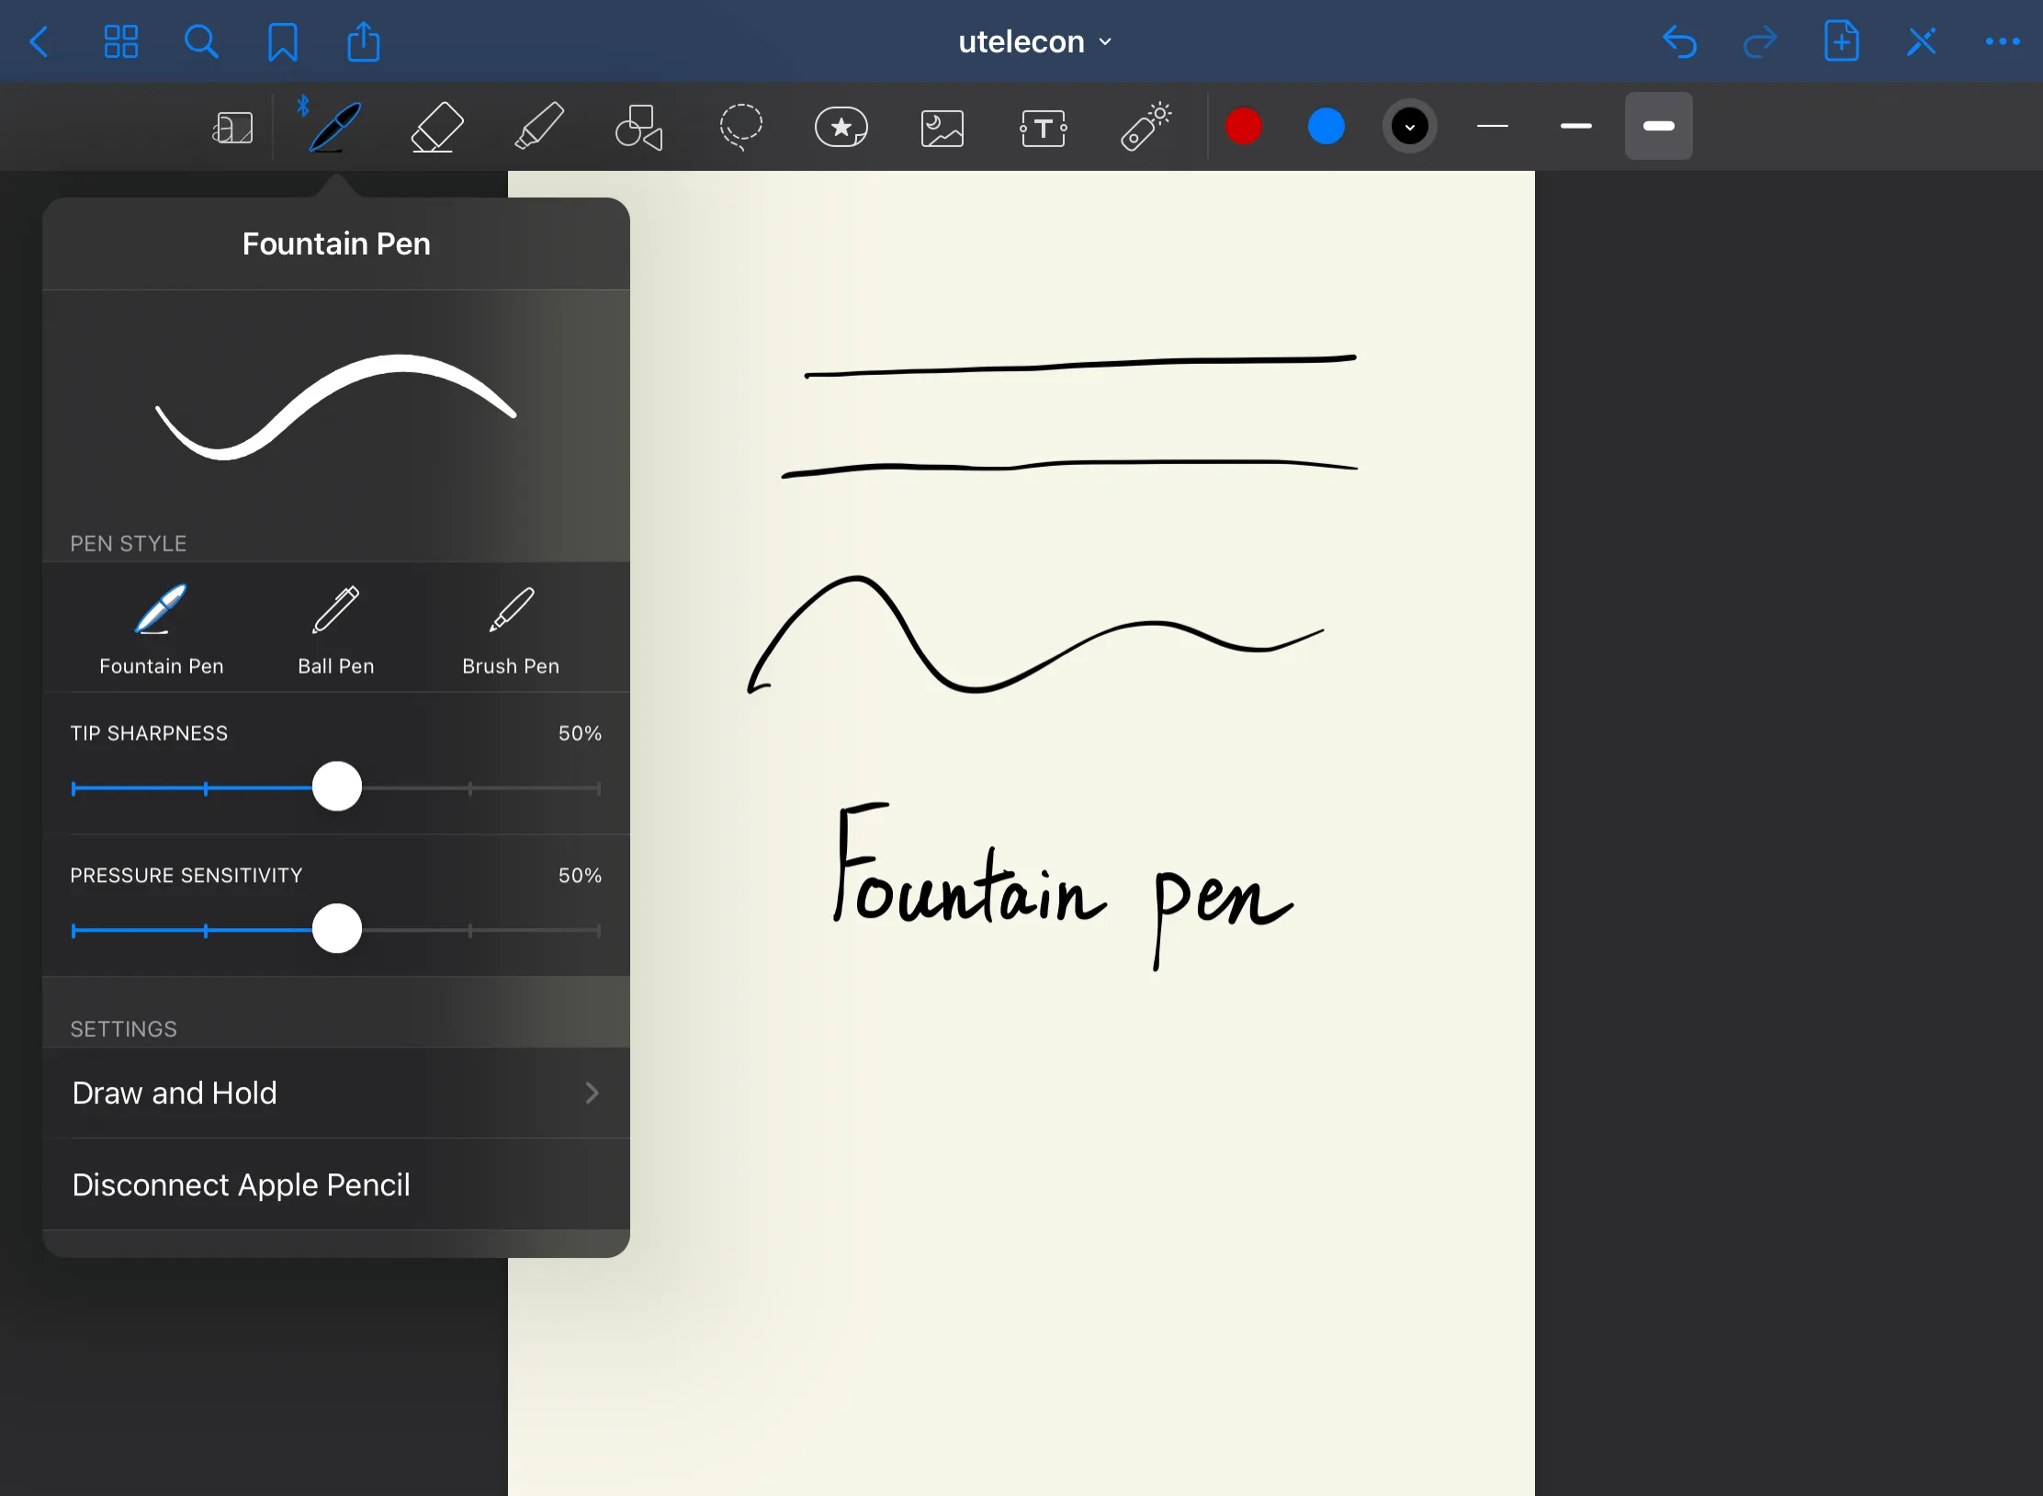Select the thinnest stroke width
This screenshot has width=2043, height=1496.
pos(1493,127)
